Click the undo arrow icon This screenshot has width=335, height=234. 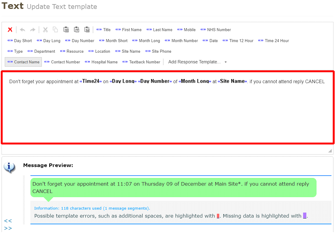click(x=23, y=30)
